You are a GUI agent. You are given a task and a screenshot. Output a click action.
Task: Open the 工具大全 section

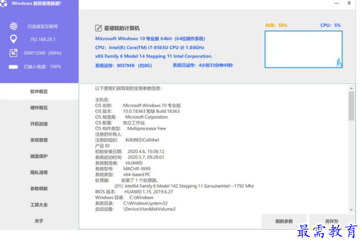click(x=39, y=204)
